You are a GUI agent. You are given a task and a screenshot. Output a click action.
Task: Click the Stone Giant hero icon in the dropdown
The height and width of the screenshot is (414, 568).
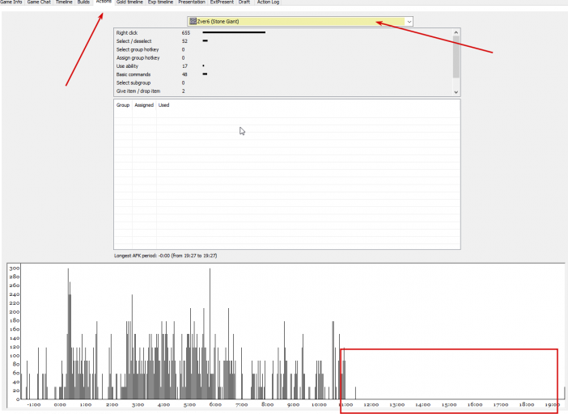[x=193, y=21]
